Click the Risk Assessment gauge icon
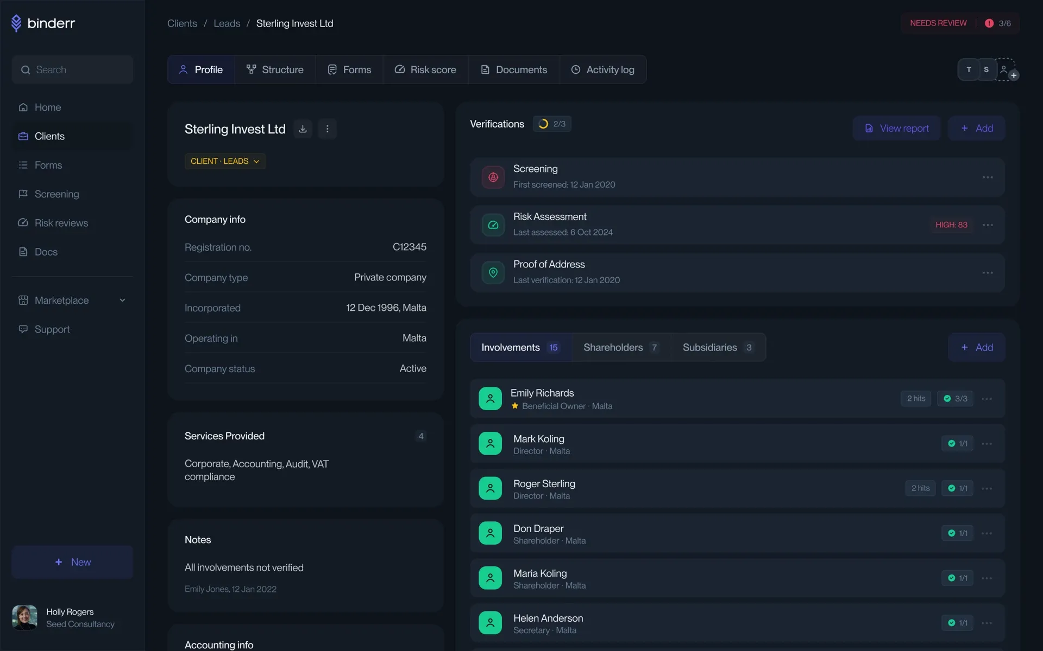The image size is (1043, 651). click(x=493, y=225)
